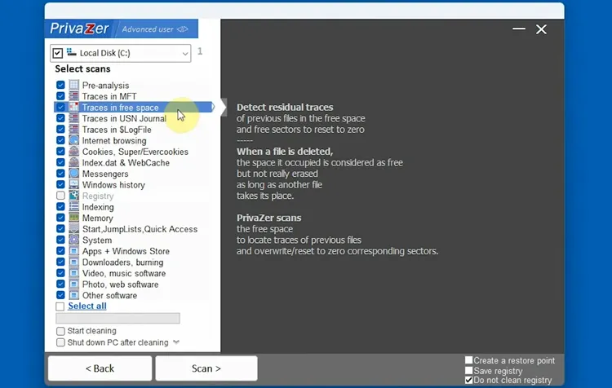
Task: Uncheck the Traces in MFT checkbox
Action: coord(60,96)
